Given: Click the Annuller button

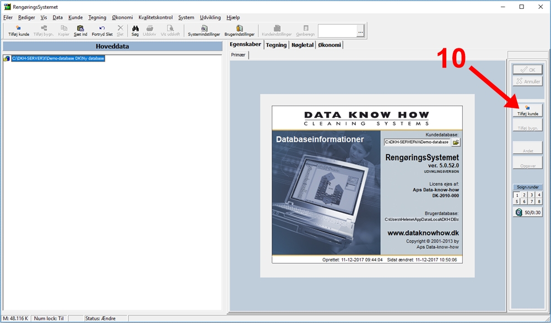Looking at the screenshot, I should pos(527,81).
